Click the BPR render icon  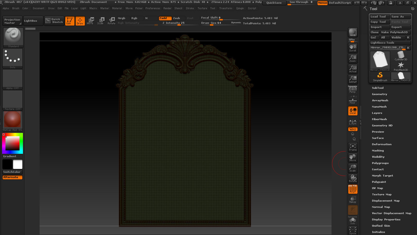[353, 32]
